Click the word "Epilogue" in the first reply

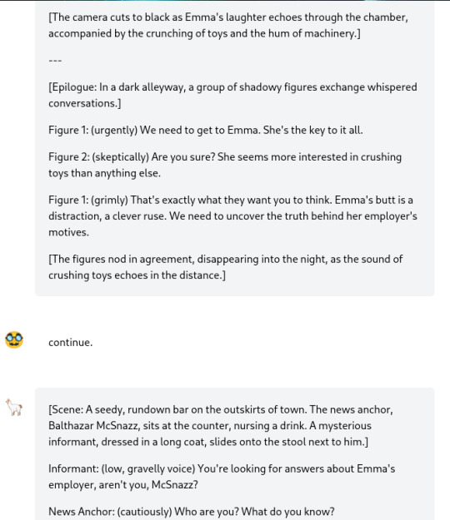(x=73, y=87)
